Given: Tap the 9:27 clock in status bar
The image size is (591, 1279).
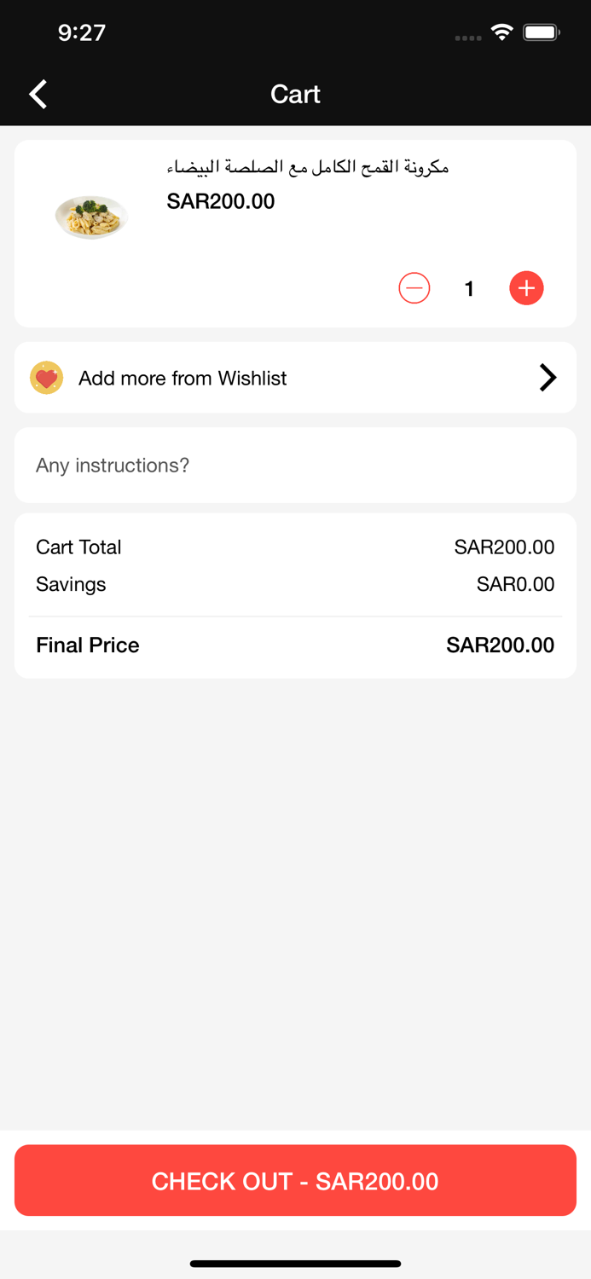Looking at the screenshot, I should (82, 33).
